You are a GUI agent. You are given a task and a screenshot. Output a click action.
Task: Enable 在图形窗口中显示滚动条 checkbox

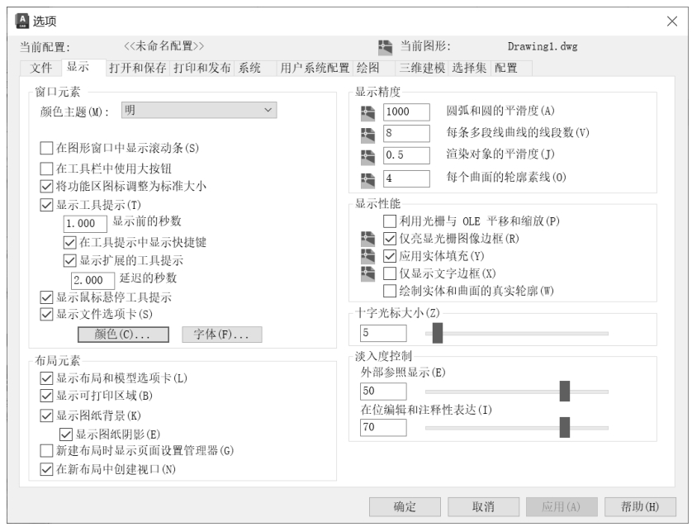point(46,148)
